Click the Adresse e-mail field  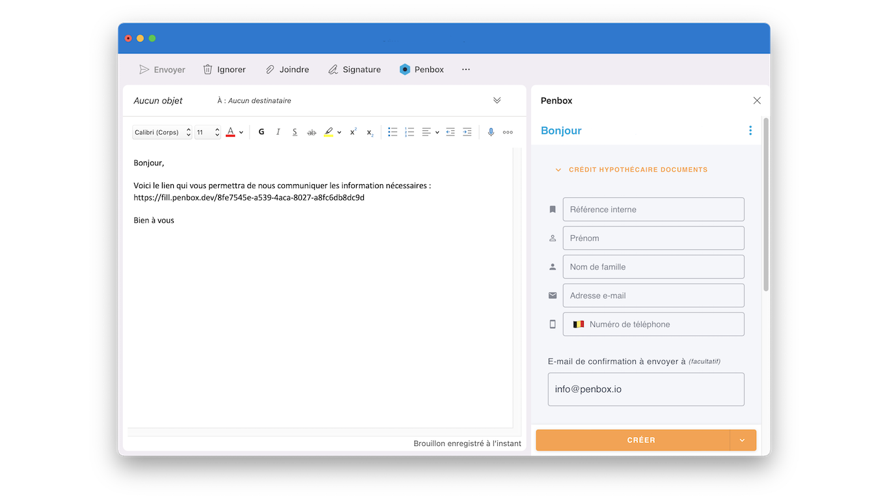tap(653, 296)
